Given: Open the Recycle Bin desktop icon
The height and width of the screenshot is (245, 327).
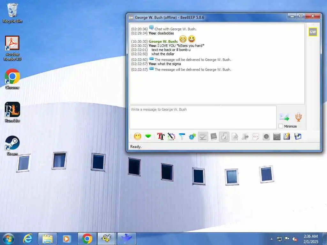Looking at the screenshot, I should [12, 13].
